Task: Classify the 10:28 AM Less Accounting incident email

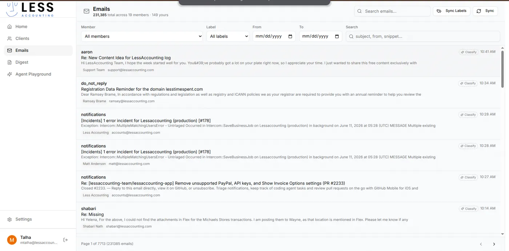Action: [468, 115]
